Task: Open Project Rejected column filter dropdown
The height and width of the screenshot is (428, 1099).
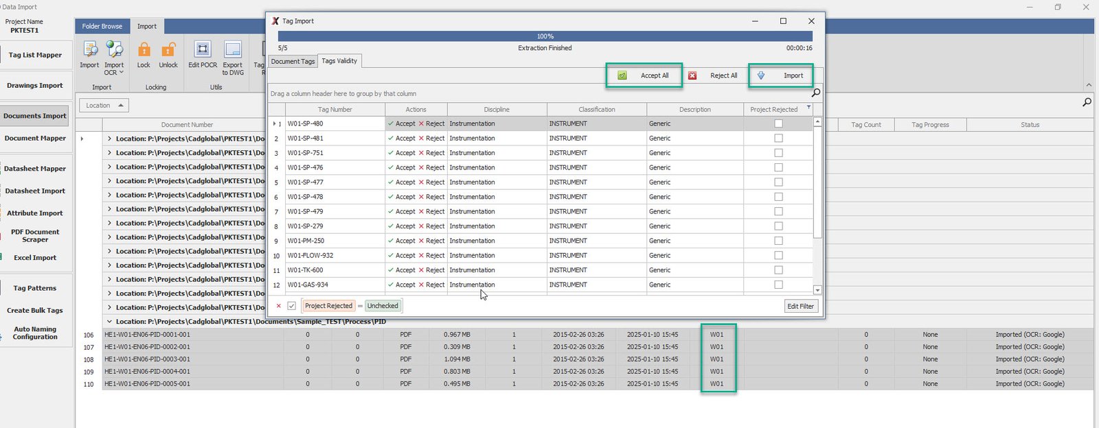Action: [808, 108]
